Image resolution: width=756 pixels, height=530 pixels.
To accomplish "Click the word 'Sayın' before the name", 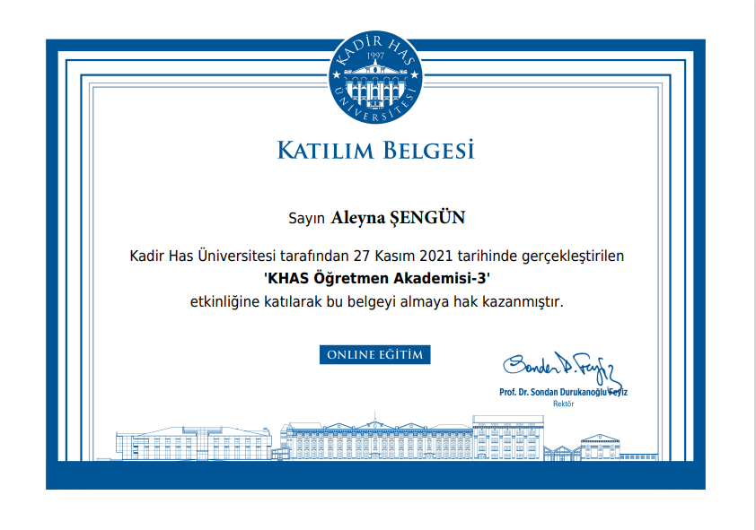I will tap(307, 219).
